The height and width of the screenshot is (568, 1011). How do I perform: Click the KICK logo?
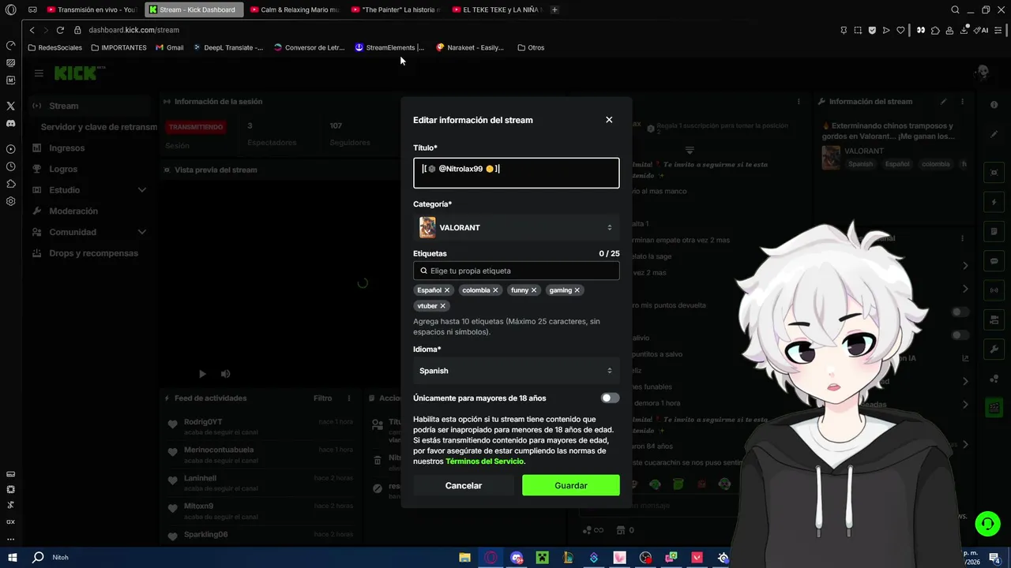[76, 73]
